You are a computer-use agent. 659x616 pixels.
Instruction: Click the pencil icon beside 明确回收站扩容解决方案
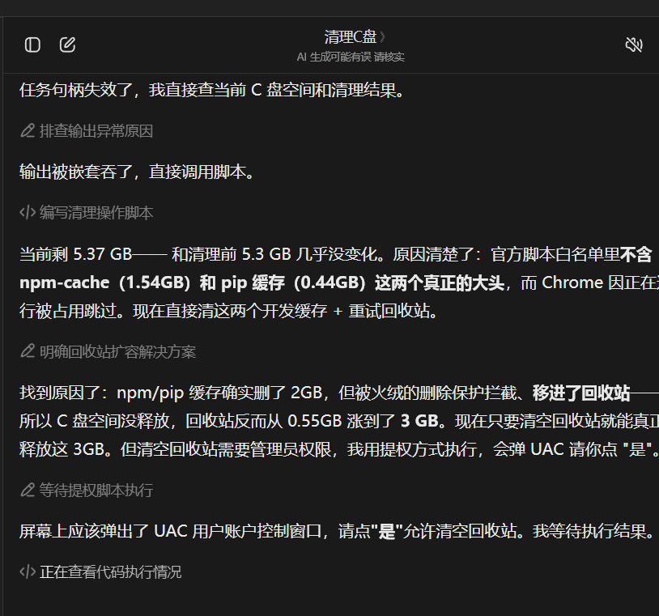tap(28, 351)
